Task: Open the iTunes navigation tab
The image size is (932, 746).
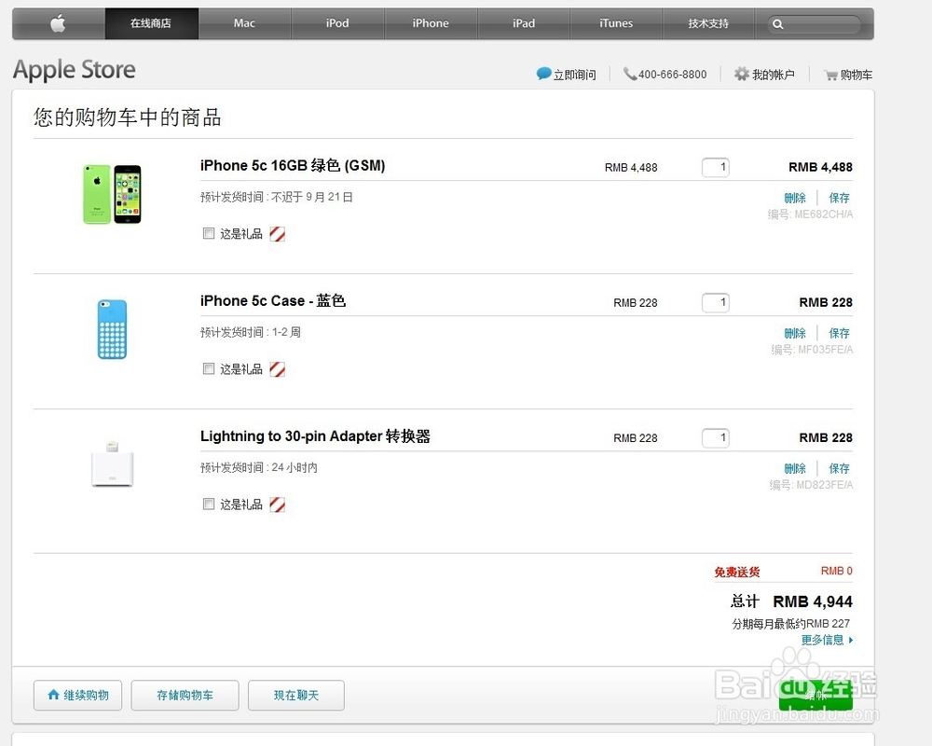Action: click(x=616, y=23)
